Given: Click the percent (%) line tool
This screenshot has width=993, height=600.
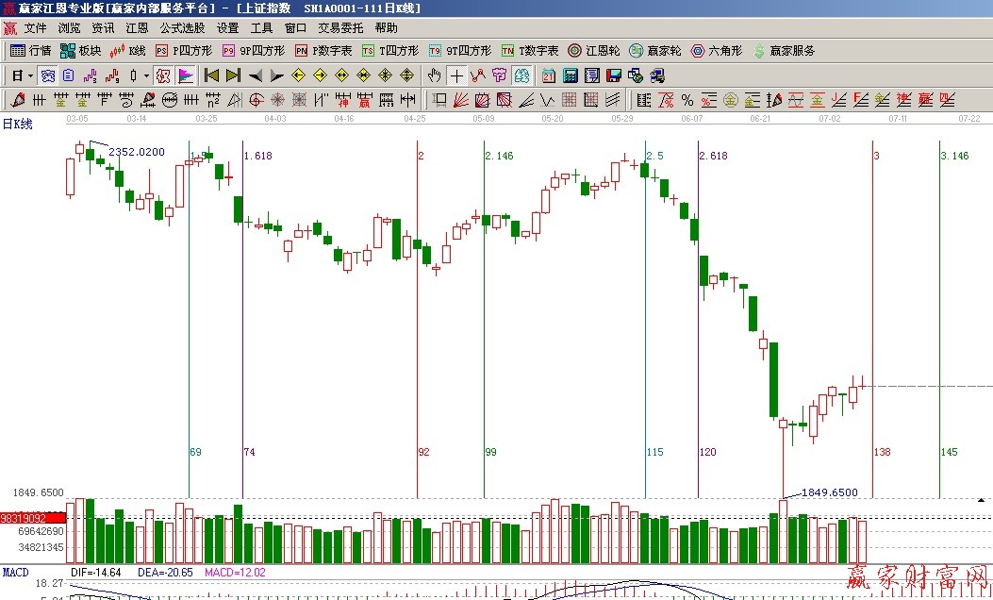Looking at the screenshot, I should click(x=687, y=100).
